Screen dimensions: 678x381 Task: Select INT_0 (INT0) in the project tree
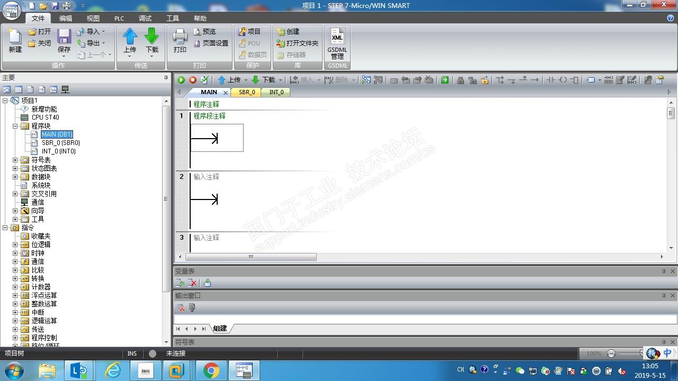(x=59, y=151)
